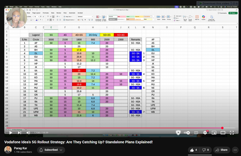
Task: Open the Subscribed notification dropdown
Action: 51,150
